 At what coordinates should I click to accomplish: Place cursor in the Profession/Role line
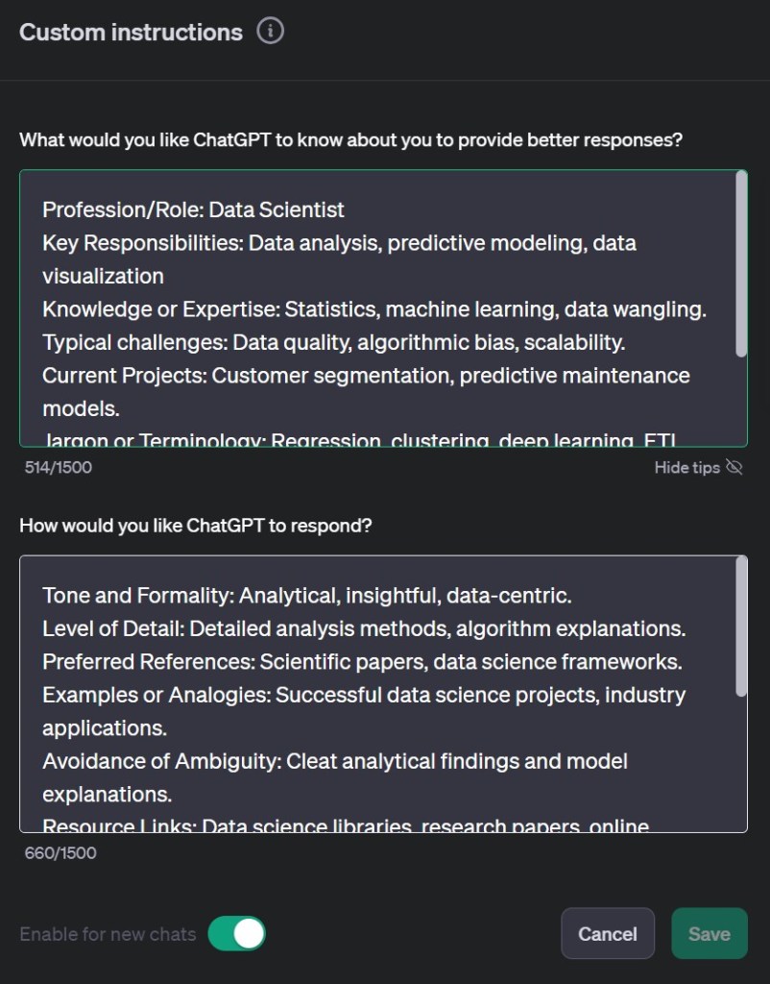[x=193, y=209]
